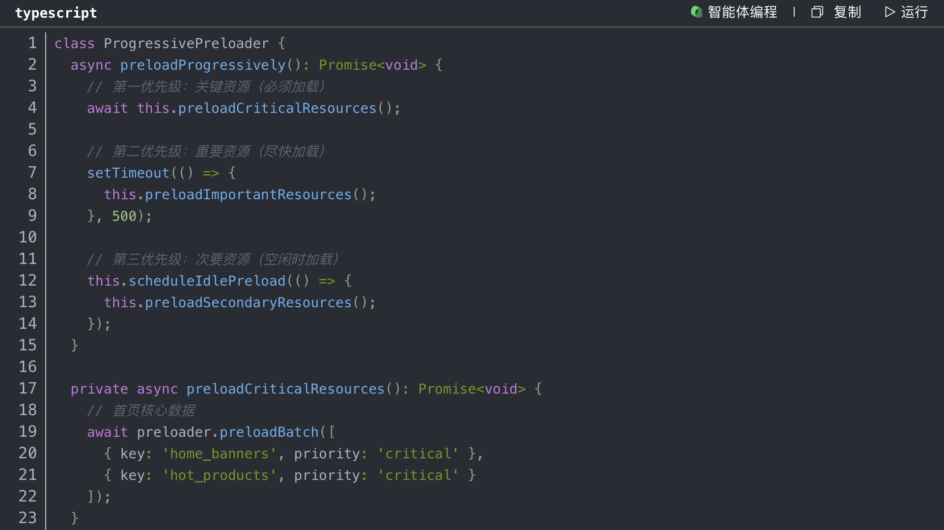Click the 首页核心数据 comment on line 18
Screen dimensions: 944x530
click(x=154, y=410)
